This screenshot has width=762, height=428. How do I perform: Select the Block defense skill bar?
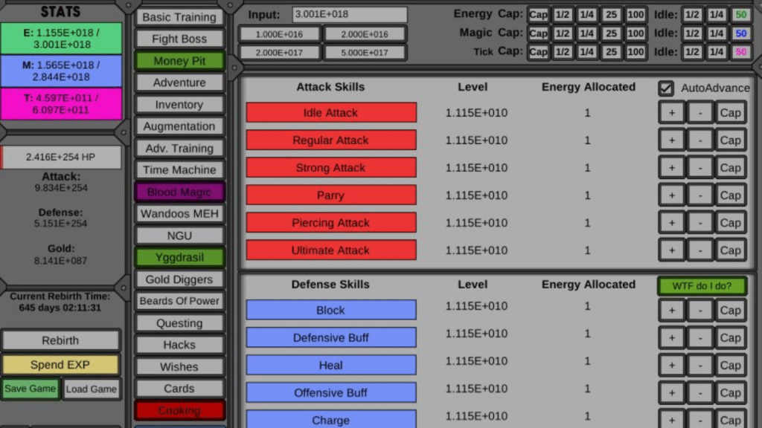(x=331, y=311)
